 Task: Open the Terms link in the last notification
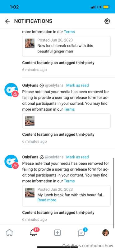[69, 181]
